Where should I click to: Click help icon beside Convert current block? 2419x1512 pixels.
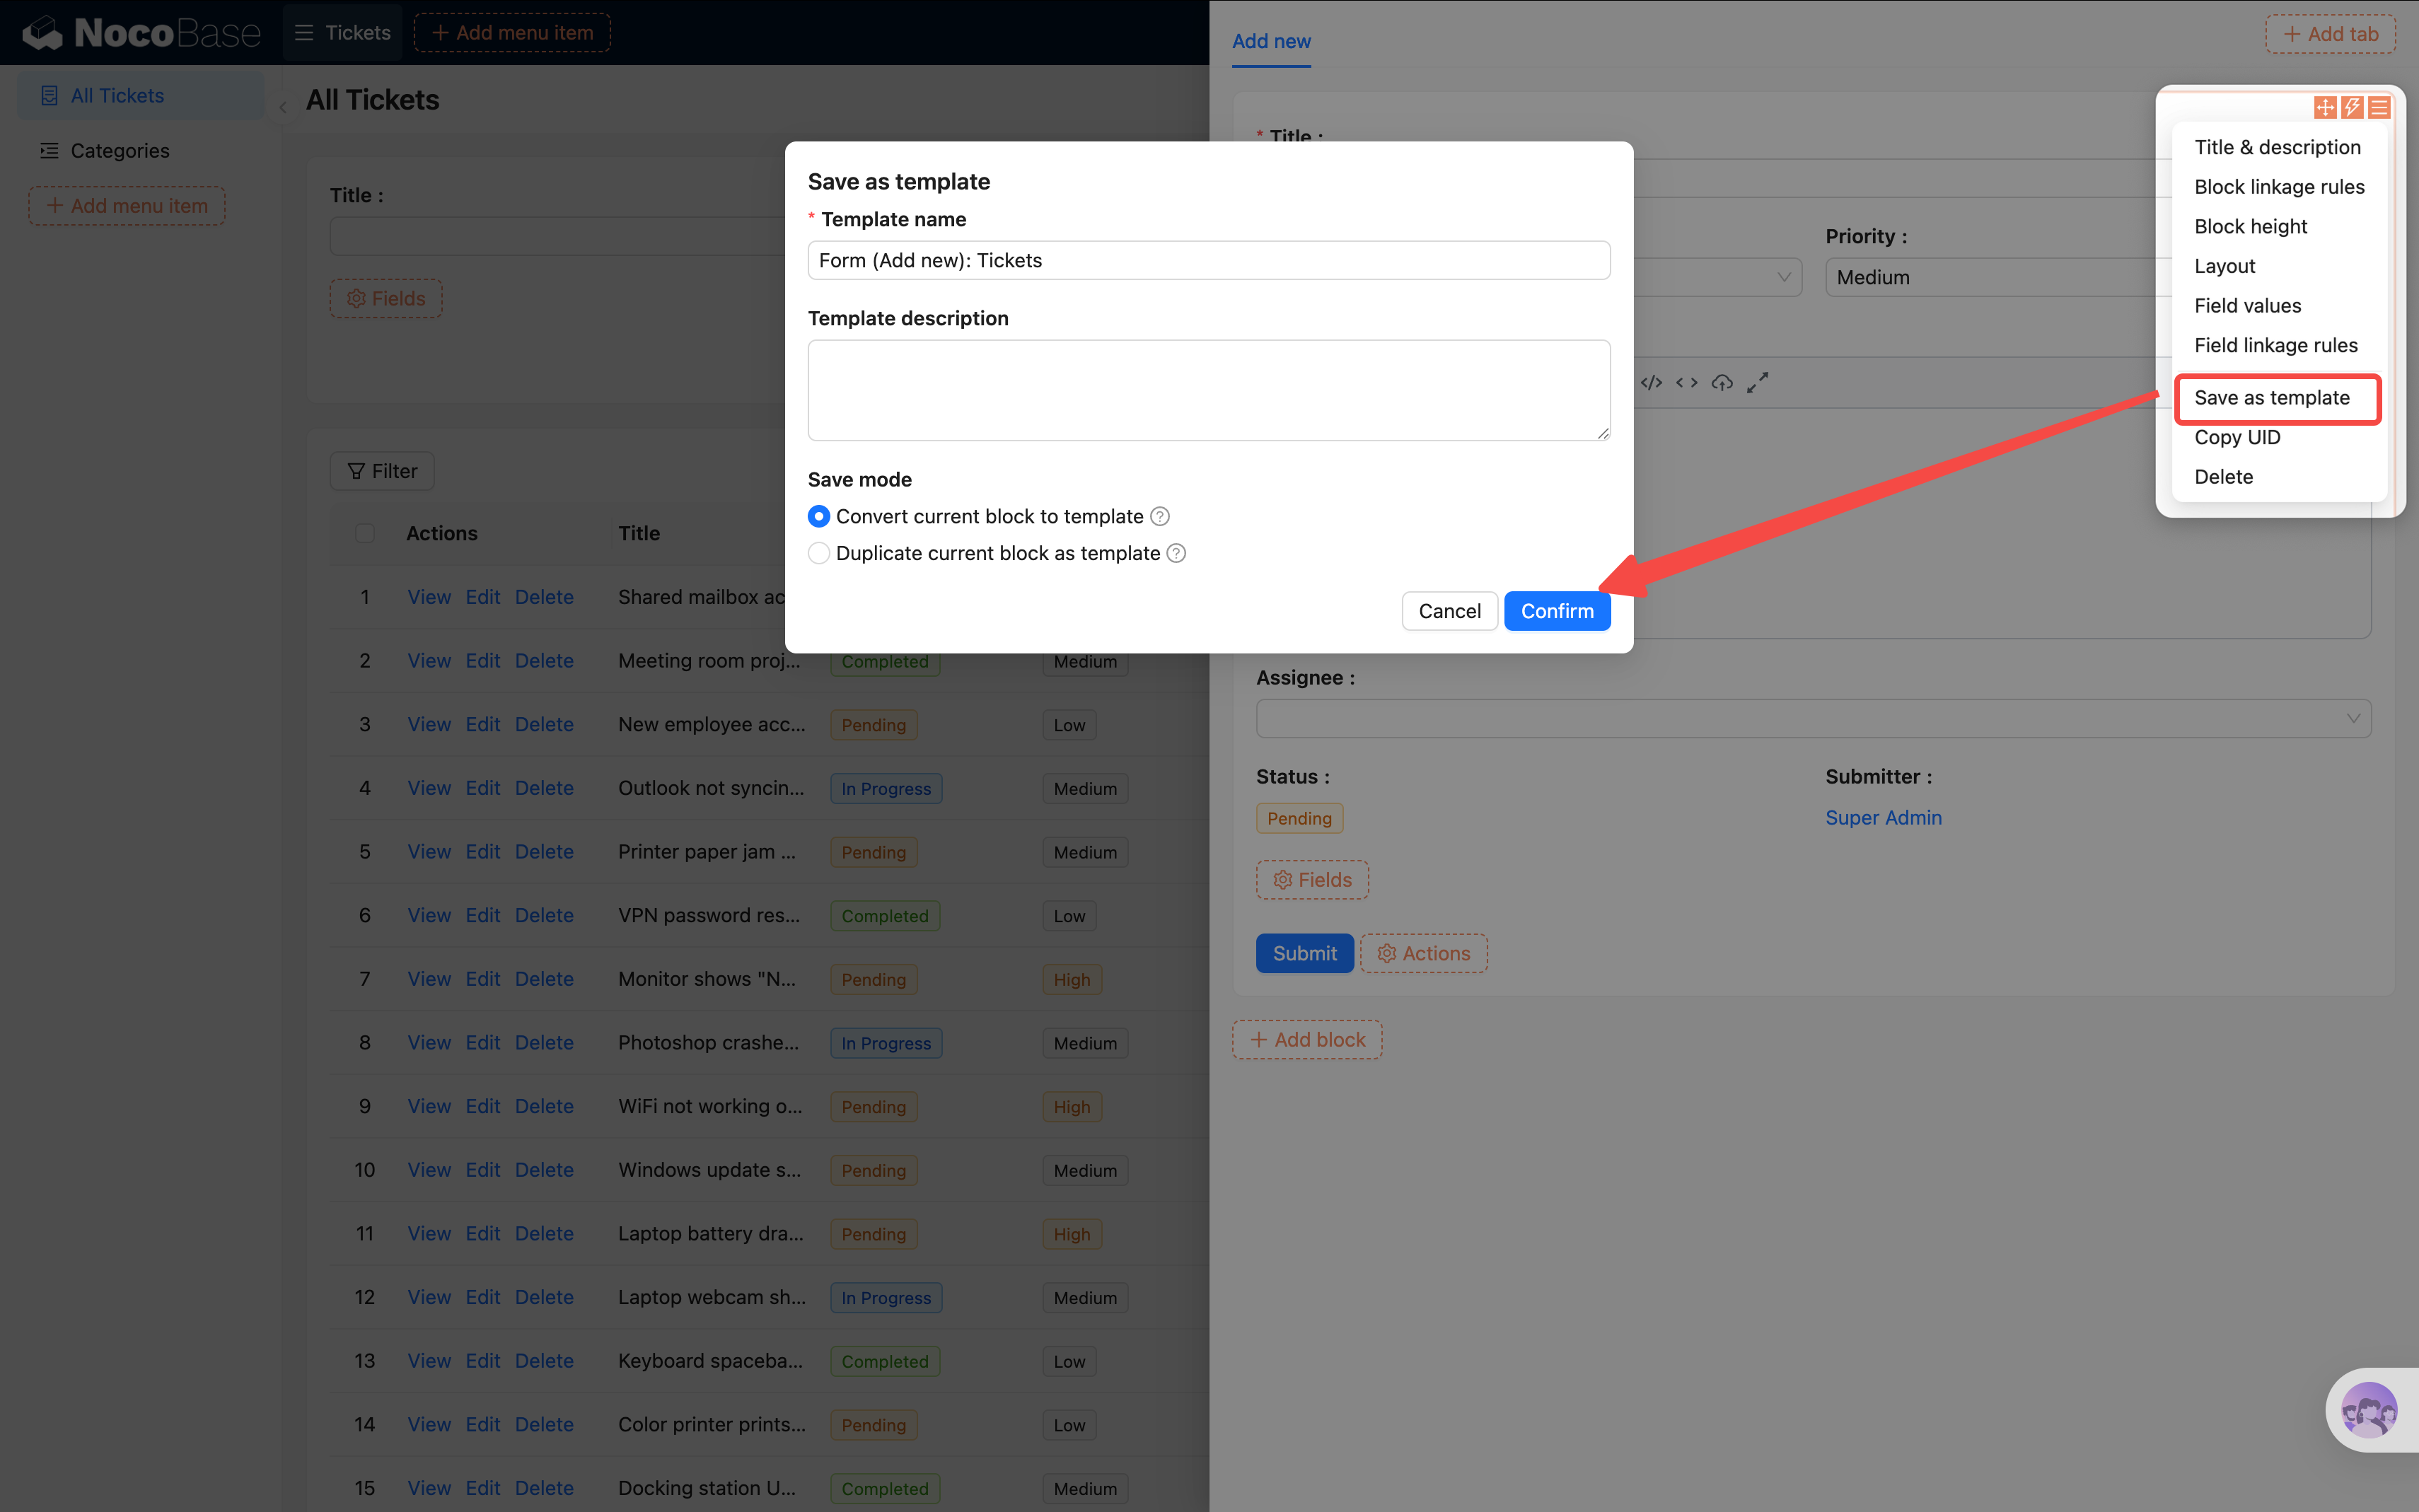point(1160,517)
